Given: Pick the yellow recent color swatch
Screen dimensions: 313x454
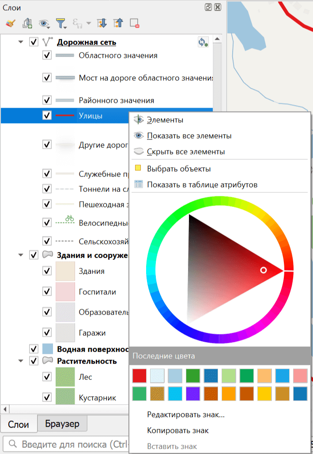Looking at the screenshot, I should tap(264, 394).
